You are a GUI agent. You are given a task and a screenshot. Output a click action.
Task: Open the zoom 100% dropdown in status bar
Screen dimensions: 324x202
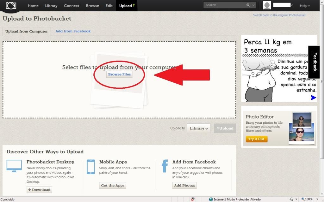pyautogui.click(x=317, y=199)
